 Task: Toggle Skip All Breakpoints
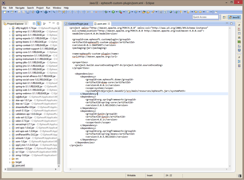(54, 12)
